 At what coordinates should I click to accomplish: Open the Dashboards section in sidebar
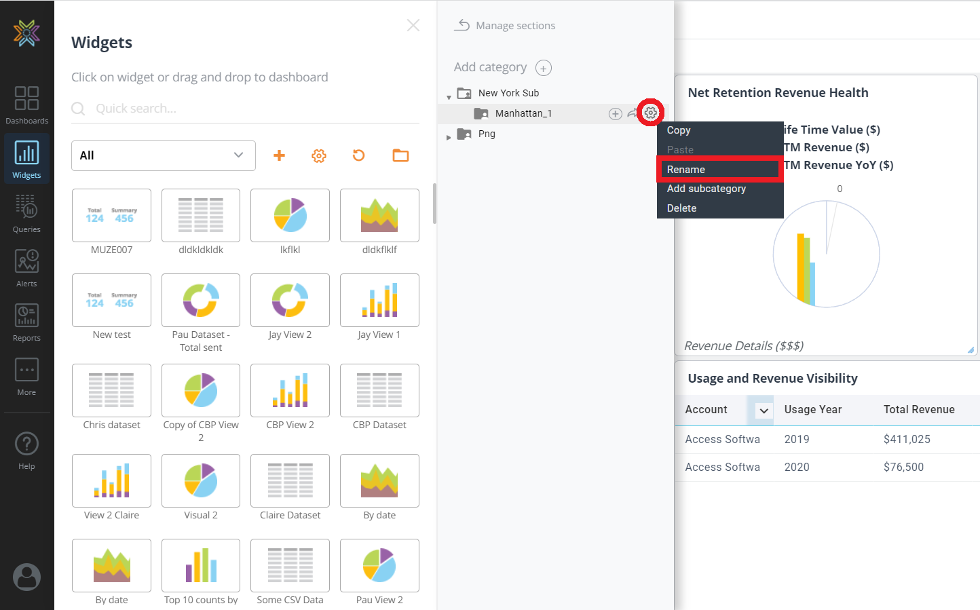[26, 105]
